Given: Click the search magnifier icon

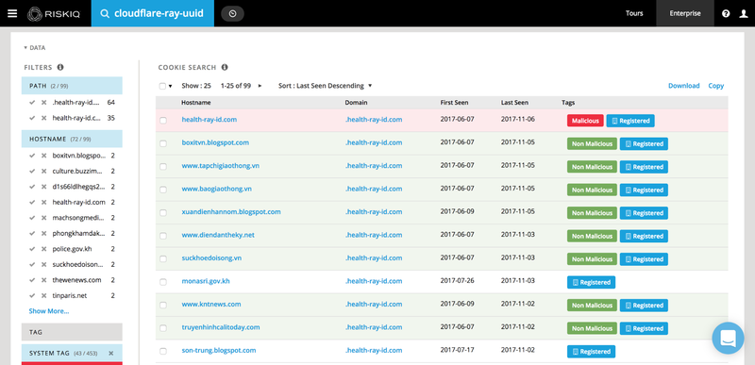Looking at the screenshot, I should [x=105, y=13].
